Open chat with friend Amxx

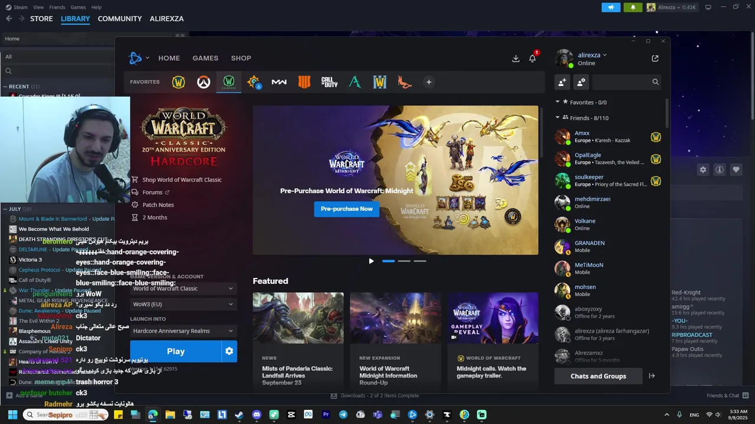pos(608,137)
